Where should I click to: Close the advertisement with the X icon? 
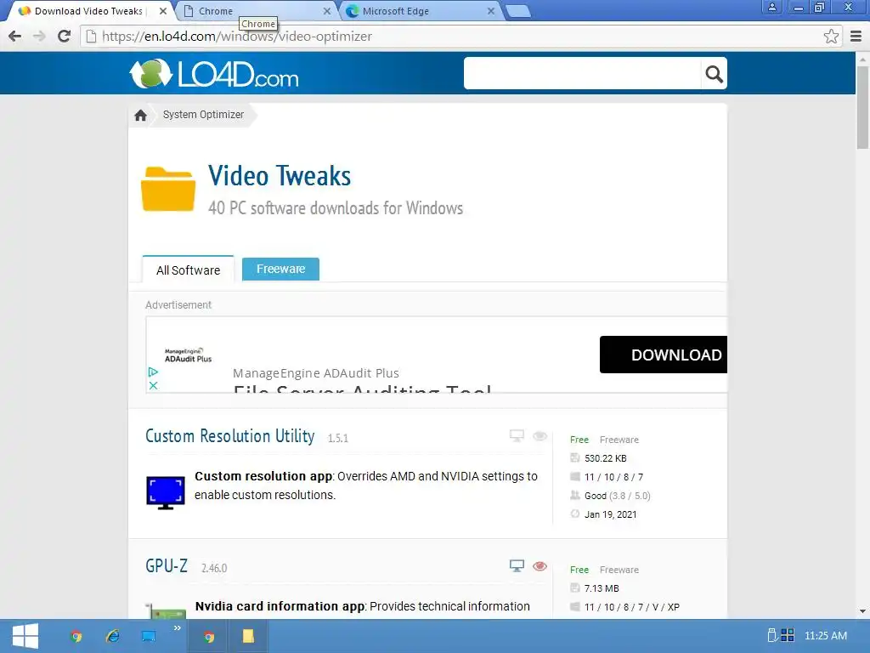click(x=154, y=385)
